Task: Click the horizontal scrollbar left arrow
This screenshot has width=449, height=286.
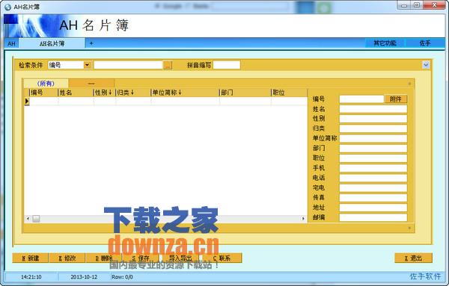Action: [x=28, y=219]
